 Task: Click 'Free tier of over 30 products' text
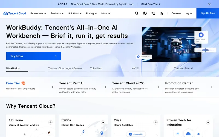(21, 89)
